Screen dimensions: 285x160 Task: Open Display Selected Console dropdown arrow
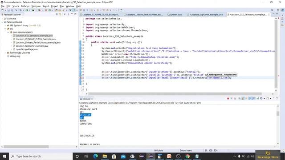pos(264,98)
